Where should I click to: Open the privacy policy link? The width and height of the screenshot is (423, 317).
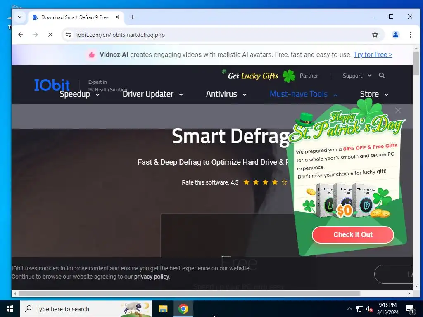tap(152, 277)
